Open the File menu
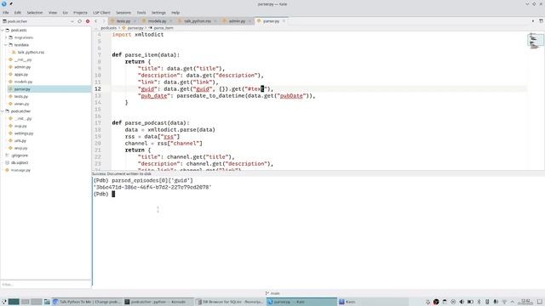Screen dimensions: 545x306 click(6, 13)
